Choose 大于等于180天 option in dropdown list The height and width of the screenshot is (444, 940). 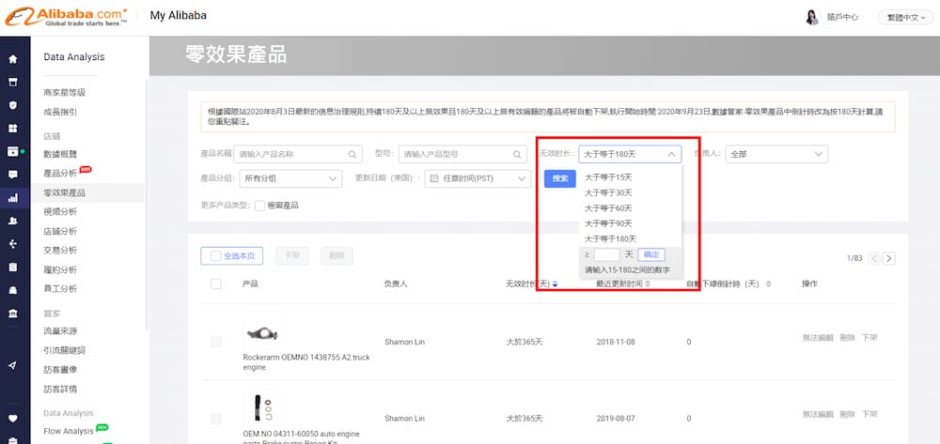[x=610, y=238]
